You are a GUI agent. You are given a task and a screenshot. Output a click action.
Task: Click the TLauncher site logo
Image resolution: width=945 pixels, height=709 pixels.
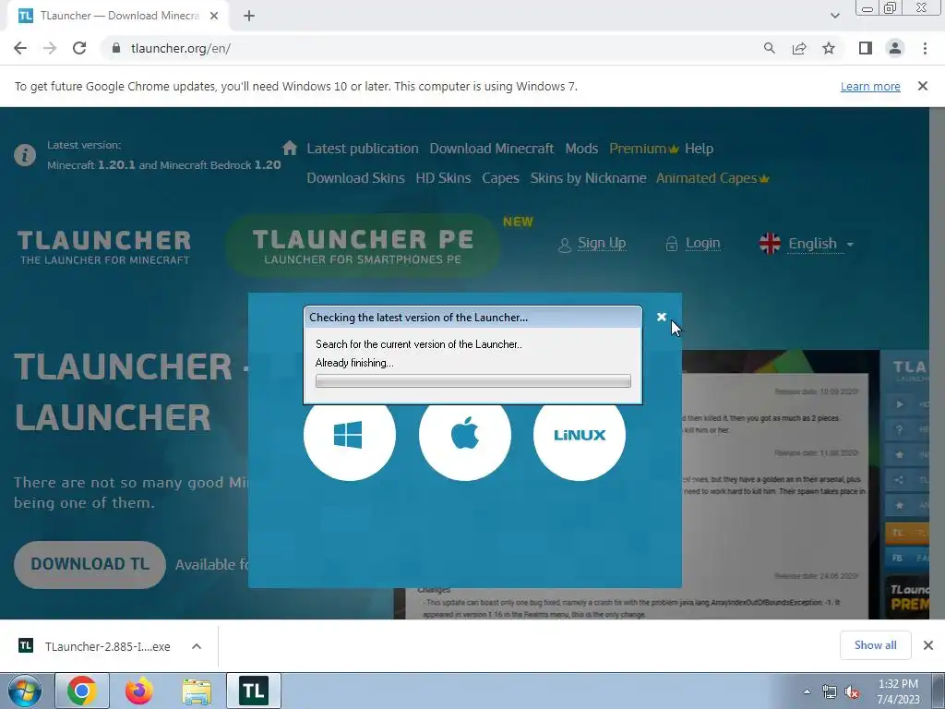point(103,247)
